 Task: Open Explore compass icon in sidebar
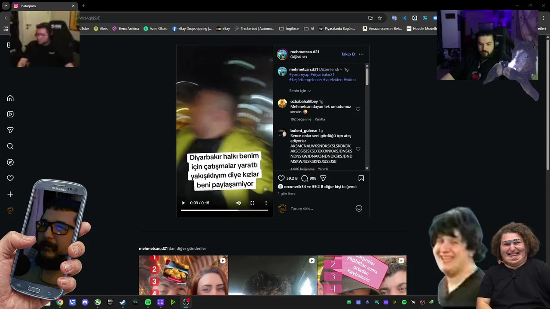(10, 162)
